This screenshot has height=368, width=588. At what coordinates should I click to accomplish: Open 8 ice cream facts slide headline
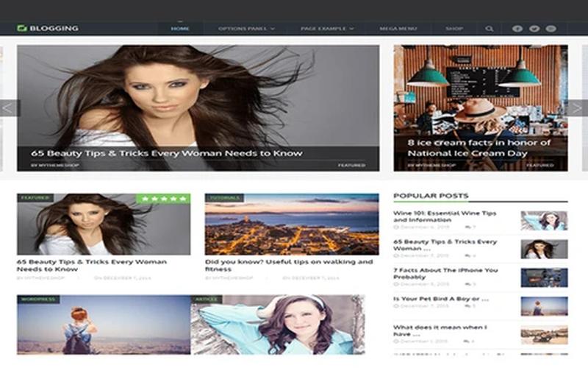click(x=479, y=148)
